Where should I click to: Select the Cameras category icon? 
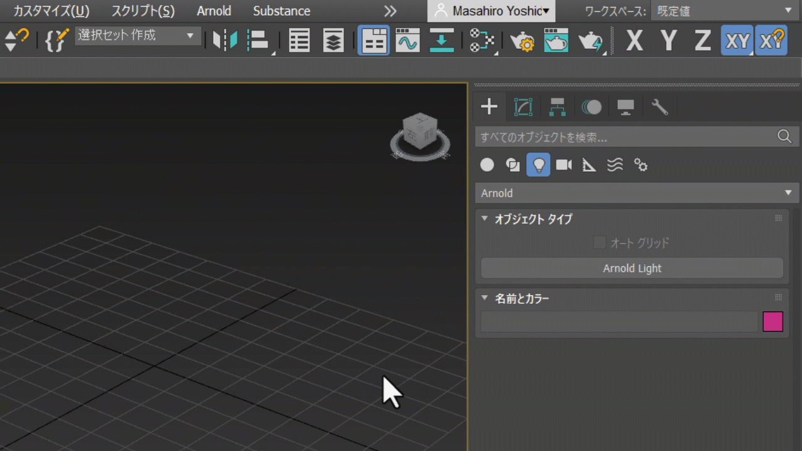point(564,165)
